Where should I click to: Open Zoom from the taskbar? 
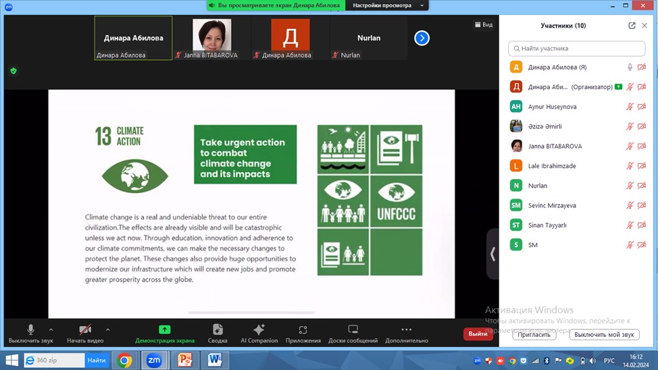point(154,361)
